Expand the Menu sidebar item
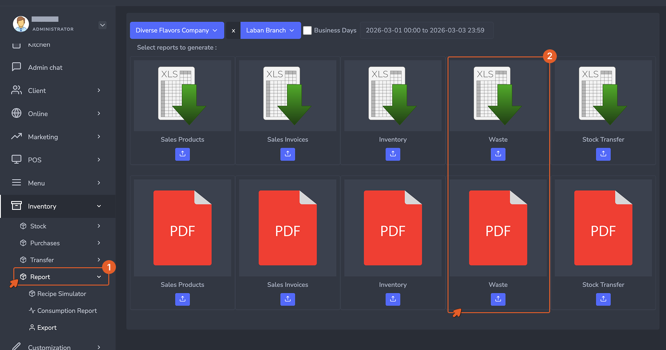This screenshot has width=666, height=350. [58, 183]
